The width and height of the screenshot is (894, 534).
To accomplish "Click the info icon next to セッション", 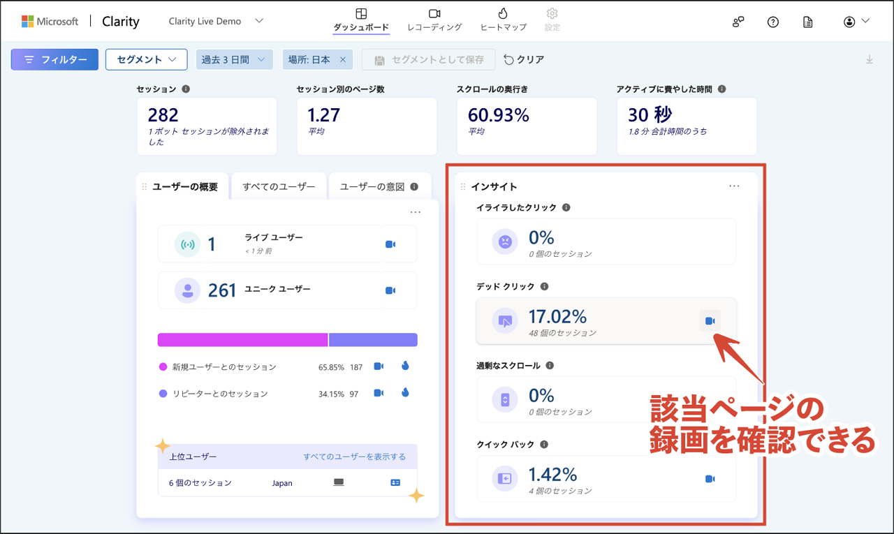I will coord(186,89).
